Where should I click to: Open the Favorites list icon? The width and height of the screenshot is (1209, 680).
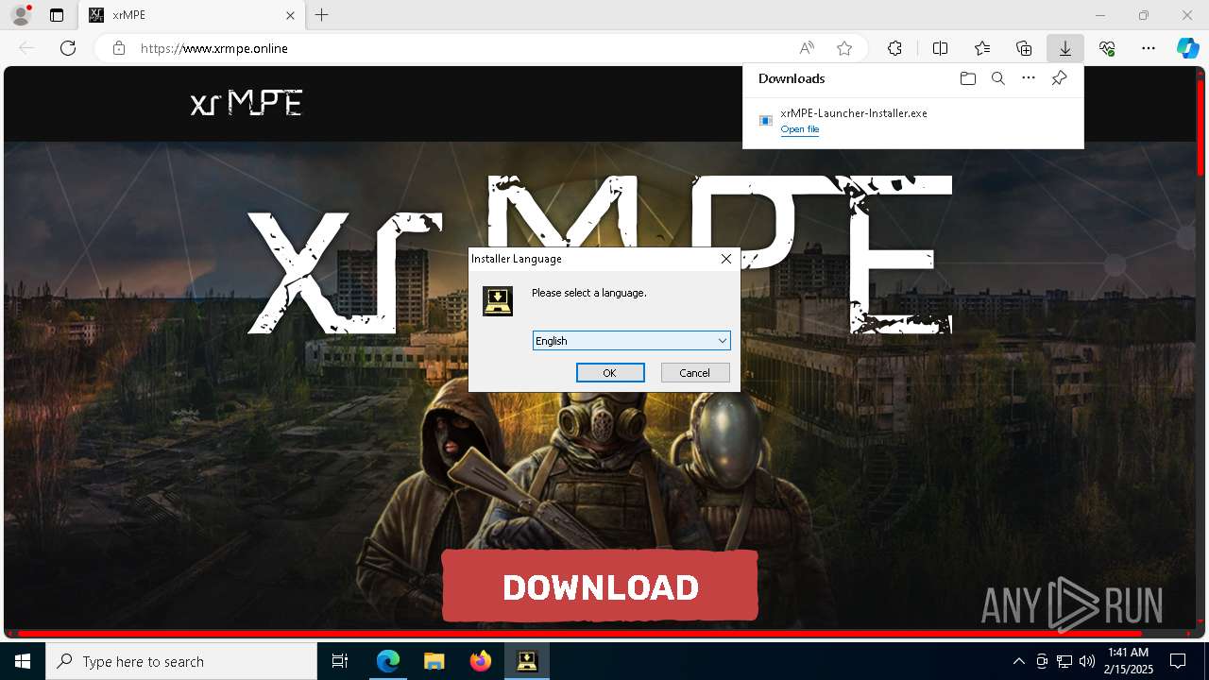(982, 48)
